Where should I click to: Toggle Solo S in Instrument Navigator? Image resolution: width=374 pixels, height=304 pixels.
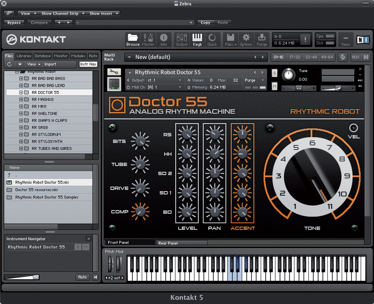tap(78, 247)
